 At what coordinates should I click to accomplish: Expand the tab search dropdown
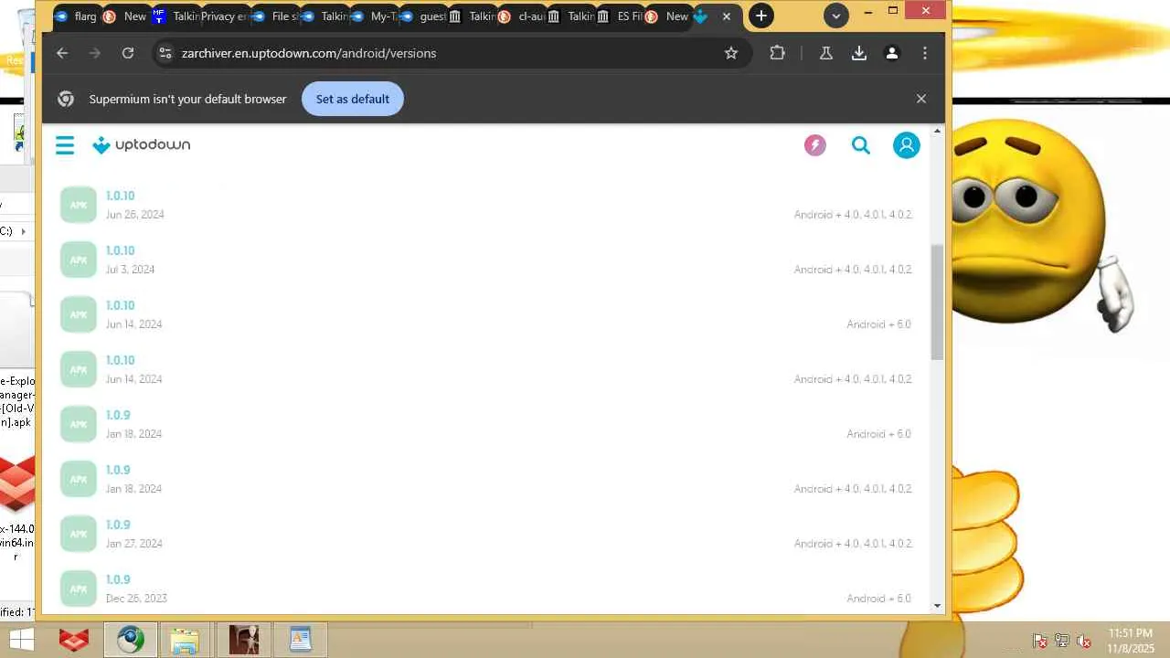click(836, 16)
